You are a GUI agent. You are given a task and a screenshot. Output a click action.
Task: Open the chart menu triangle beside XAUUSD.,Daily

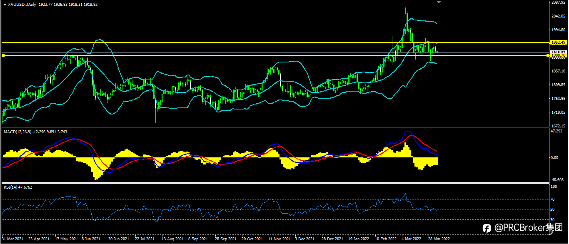coord(5,4)
